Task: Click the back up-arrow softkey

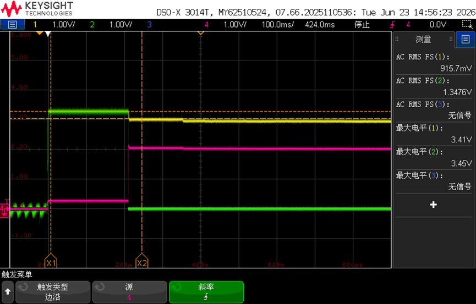Action: (x=8, y=292)
